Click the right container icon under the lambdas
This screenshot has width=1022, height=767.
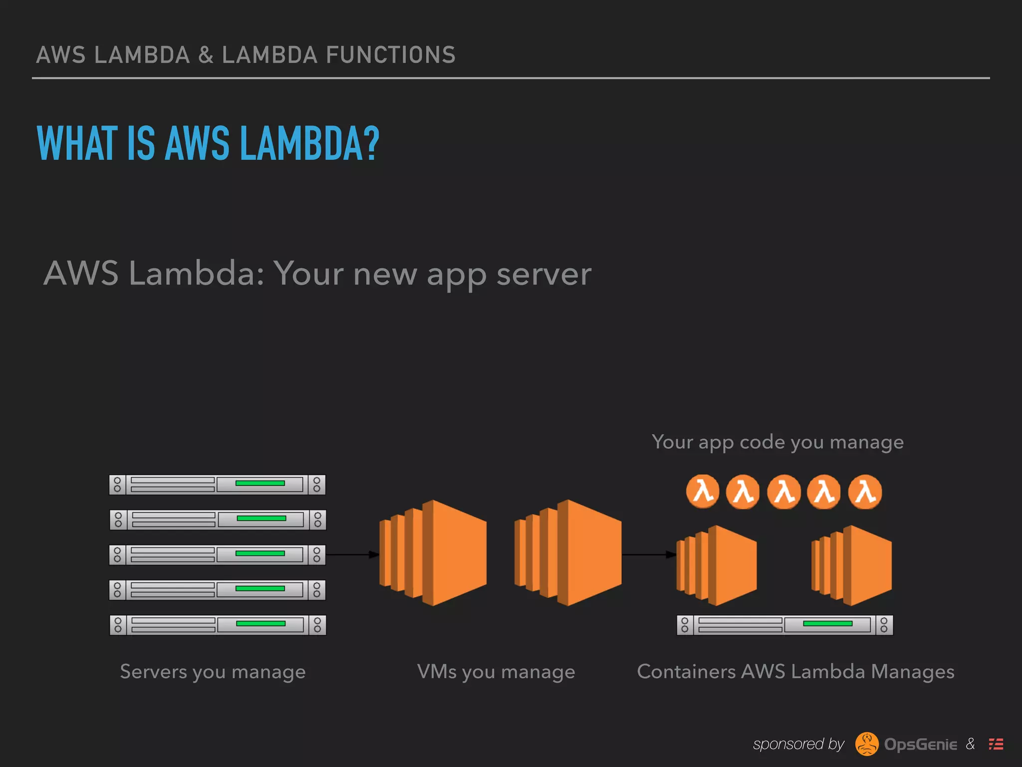coord(851,565)
